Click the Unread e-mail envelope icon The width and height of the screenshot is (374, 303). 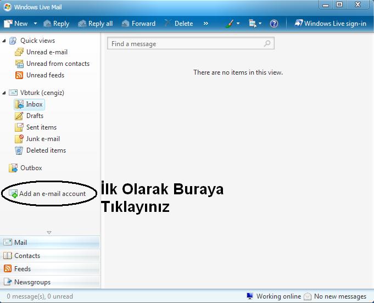click(19, 52)
